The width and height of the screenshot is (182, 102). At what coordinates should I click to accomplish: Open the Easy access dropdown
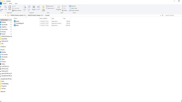tap(50, 8)
